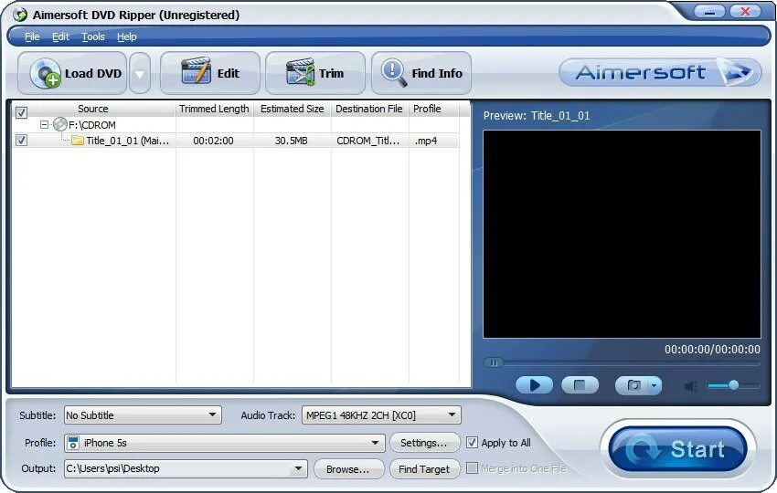777x493 pixels.
Task: Select the Title_01_01 folder icon
Action: [x=78, y=141]
